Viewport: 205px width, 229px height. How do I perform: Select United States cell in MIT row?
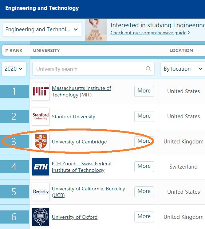184,91
